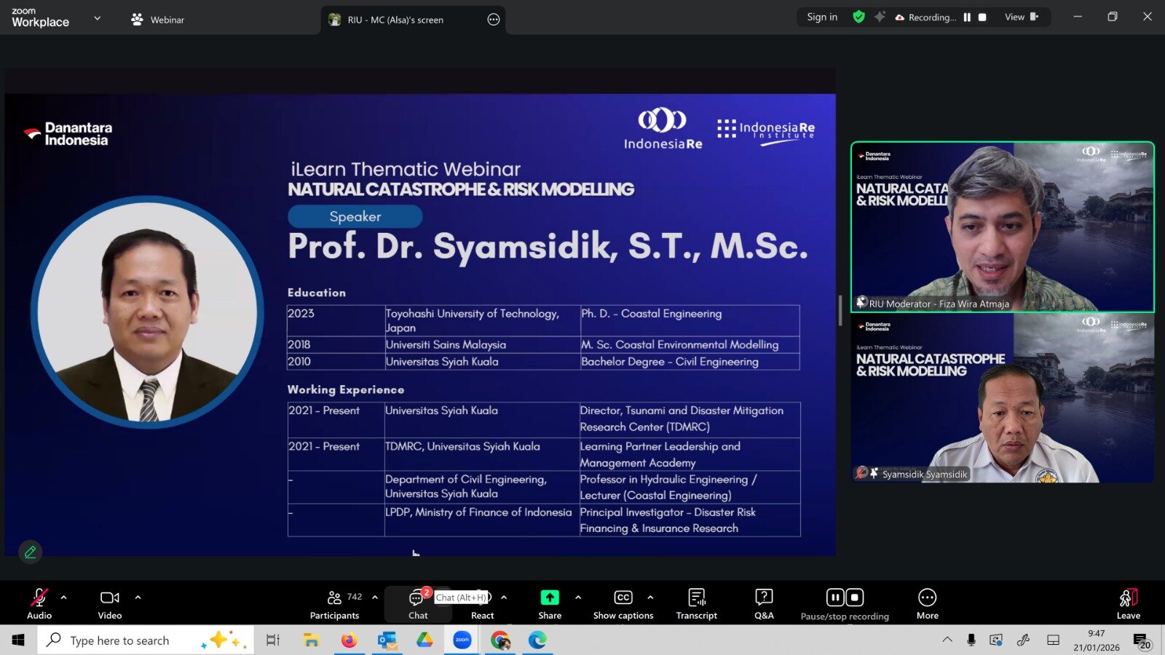
Task: Expand the Video options arrow
Action: point(138,598)
